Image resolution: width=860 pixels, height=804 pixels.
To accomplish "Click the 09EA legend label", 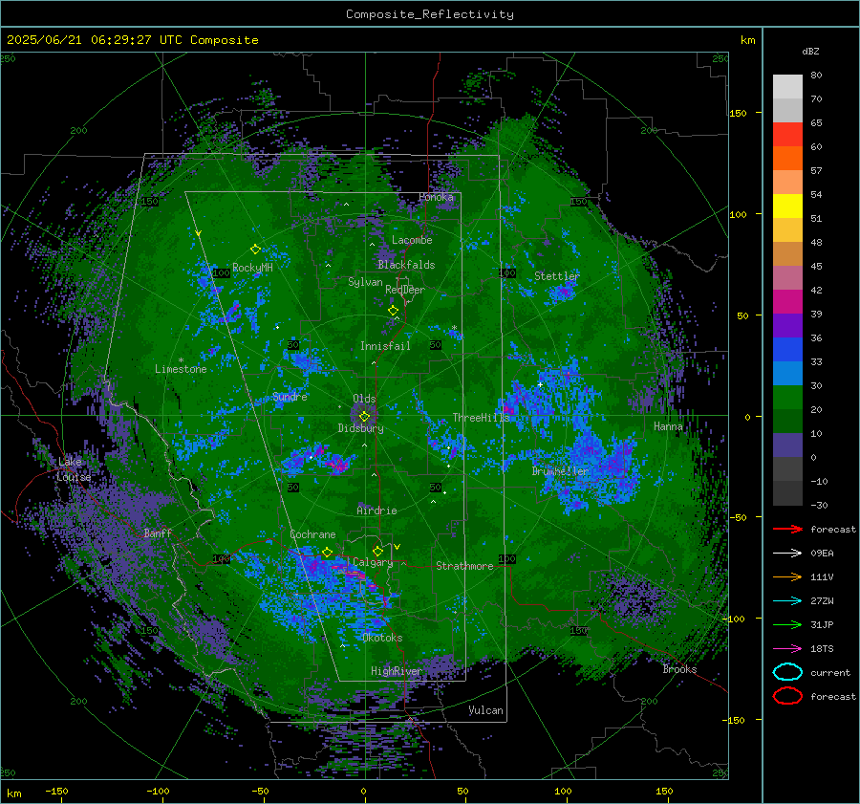I will [x=822, y=554].
